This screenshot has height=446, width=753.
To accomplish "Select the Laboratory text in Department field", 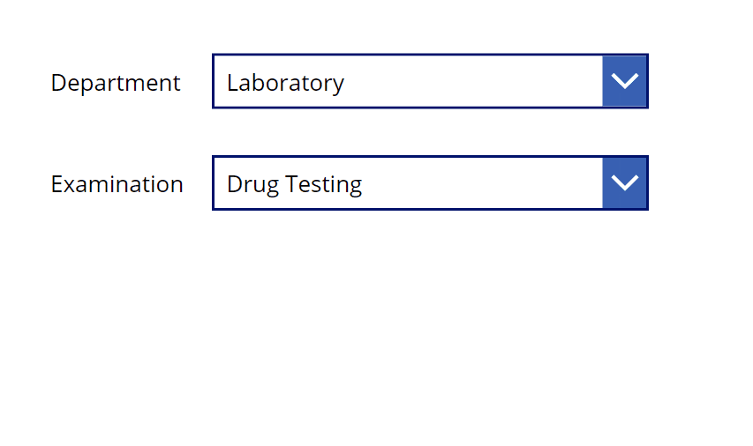I will [285, 83].
